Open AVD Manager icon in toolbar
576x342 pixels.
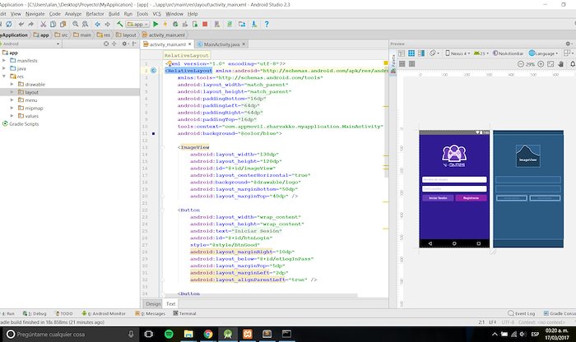(x=217, y=24)
